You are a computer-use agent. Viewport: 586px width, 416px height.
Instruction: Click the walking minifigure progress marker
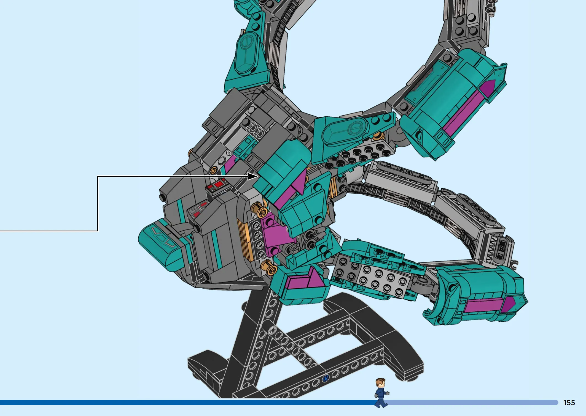[x=381, y=393]
